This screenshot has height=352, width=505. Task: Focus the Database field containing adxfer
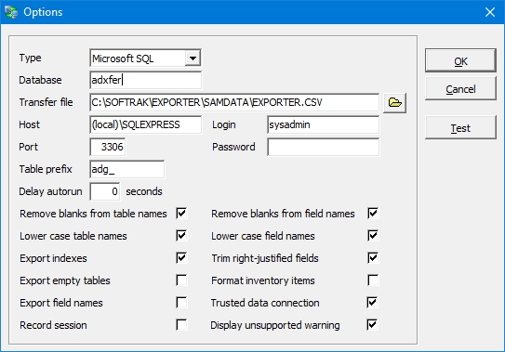pos(146,80)
